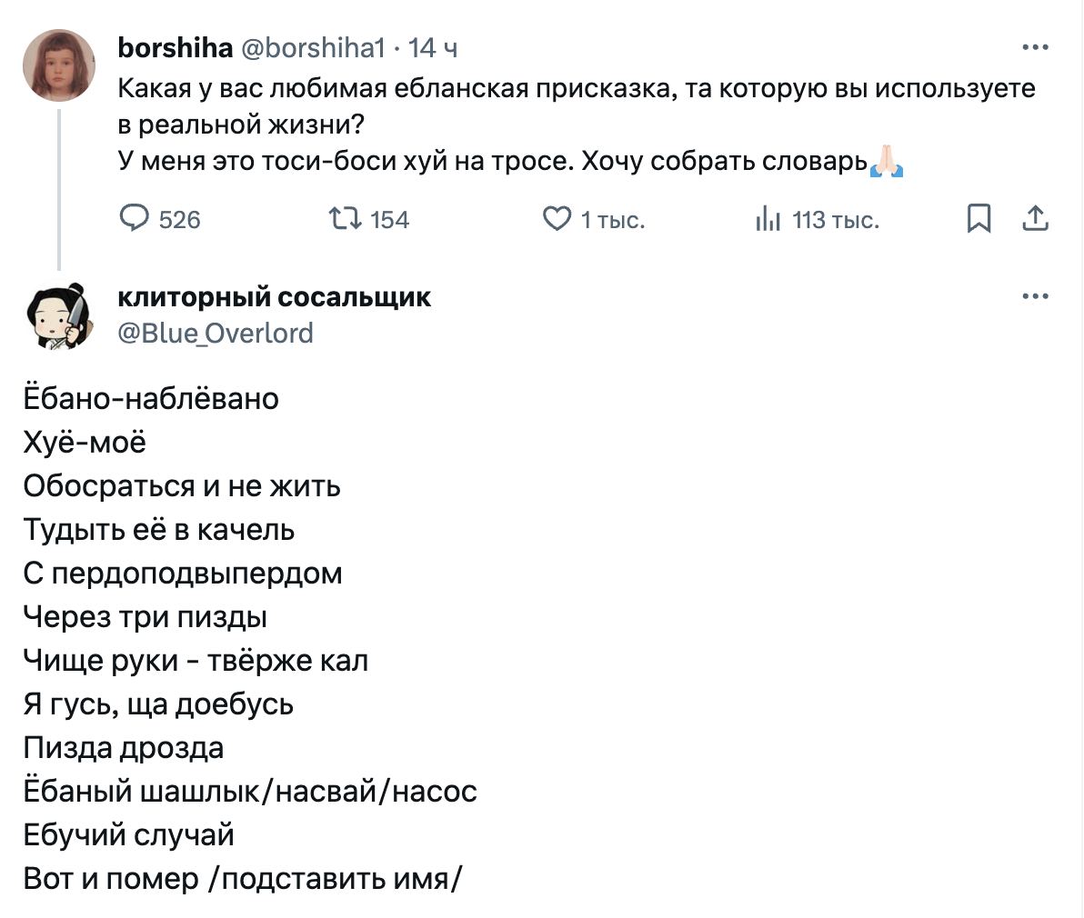This screenshot has height=918, width=1084.
Task: Click the reply line "Обосраться и не жить"
Action: 182,486
